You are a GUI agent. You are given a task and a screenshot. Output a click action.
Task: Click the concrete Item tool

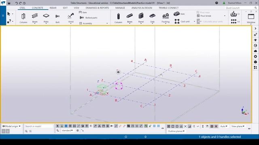tap(179, 14)
